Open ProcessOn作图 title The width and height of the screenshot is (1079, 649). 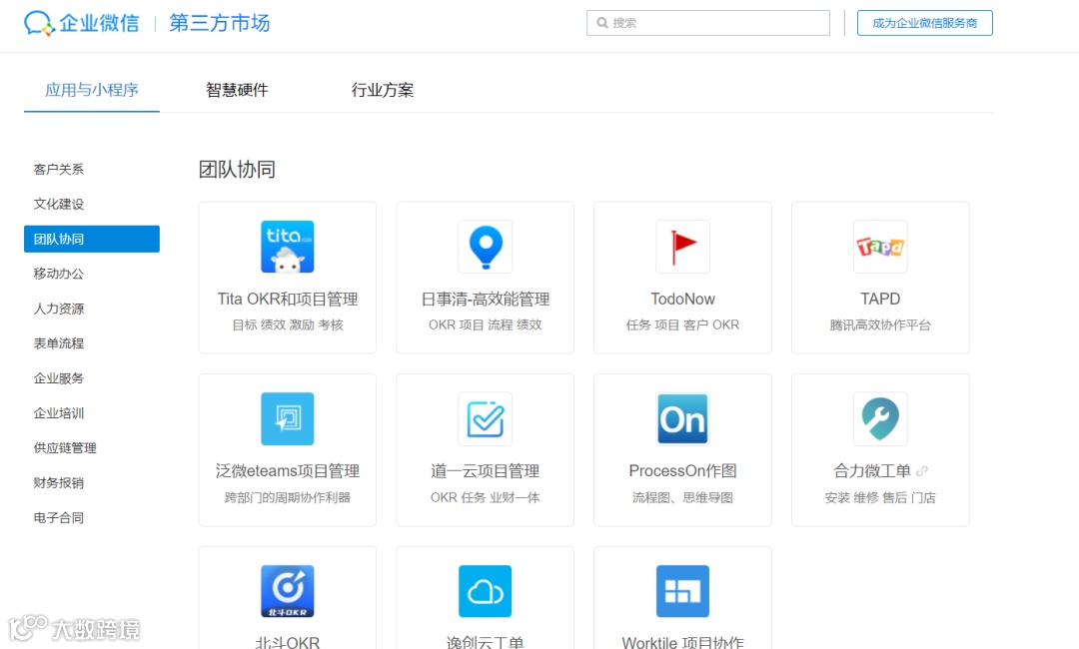point(682,471)
